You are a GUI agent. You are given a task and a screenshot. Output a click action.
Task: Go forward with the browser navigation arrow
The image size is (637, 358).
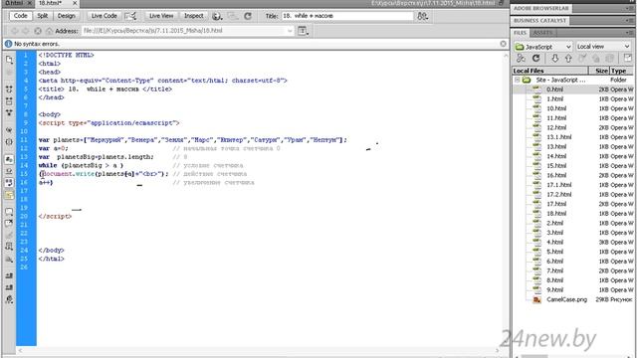point(26,31)
